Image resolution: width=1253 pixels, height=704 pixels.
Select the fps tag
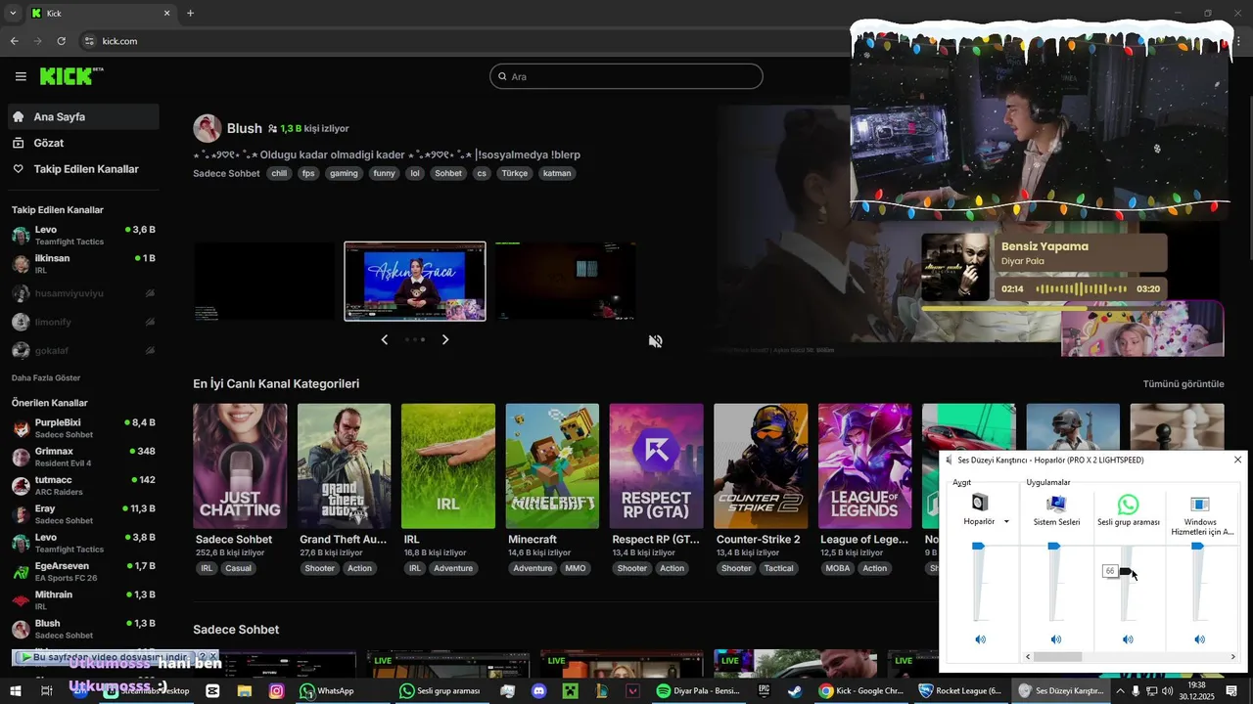(x=308, y=173)
